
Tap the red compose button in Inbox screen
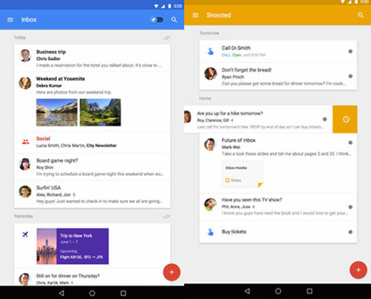coord(172,272)
